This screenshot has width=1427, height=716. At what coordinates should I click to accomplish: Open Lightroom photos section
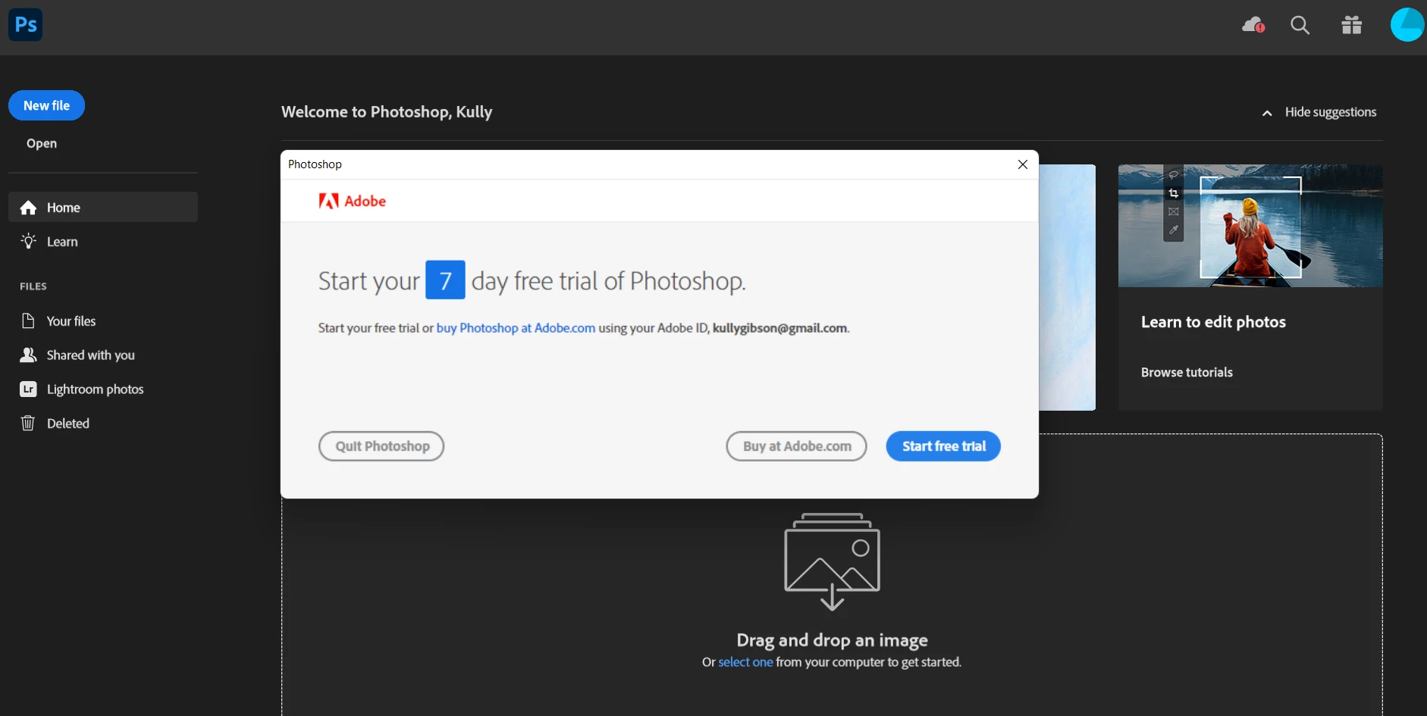95,389
